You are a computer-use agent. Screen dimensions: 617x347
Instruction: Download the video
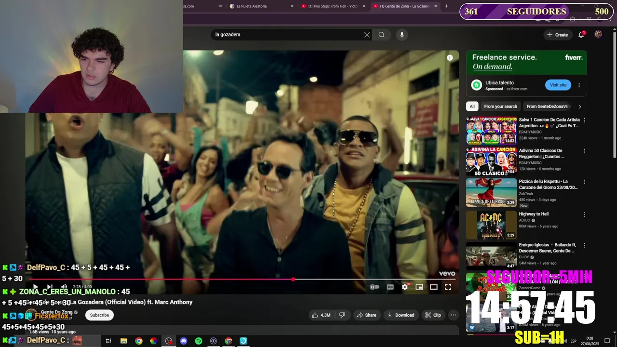(x=400, y=315)
